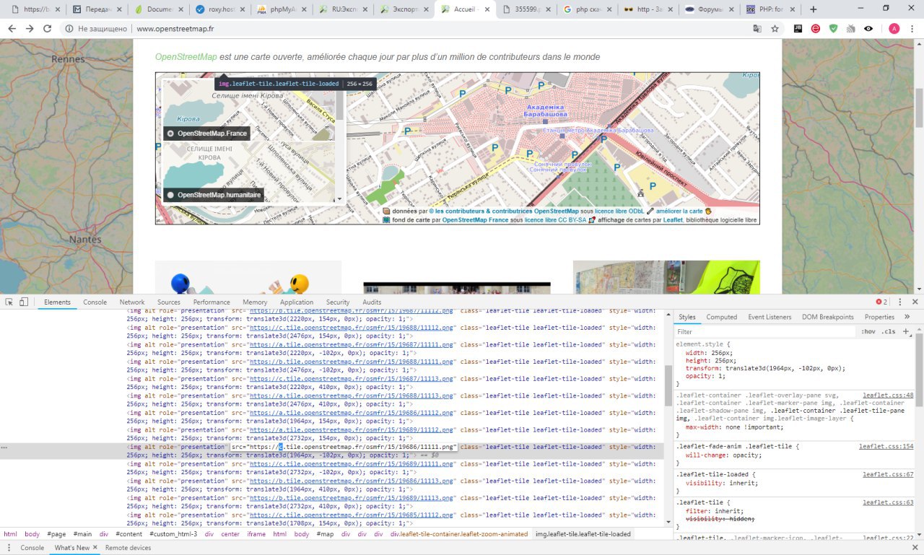Close the Chrome DevTools panel
Screen dimensions: 924x555
(915, 302)
